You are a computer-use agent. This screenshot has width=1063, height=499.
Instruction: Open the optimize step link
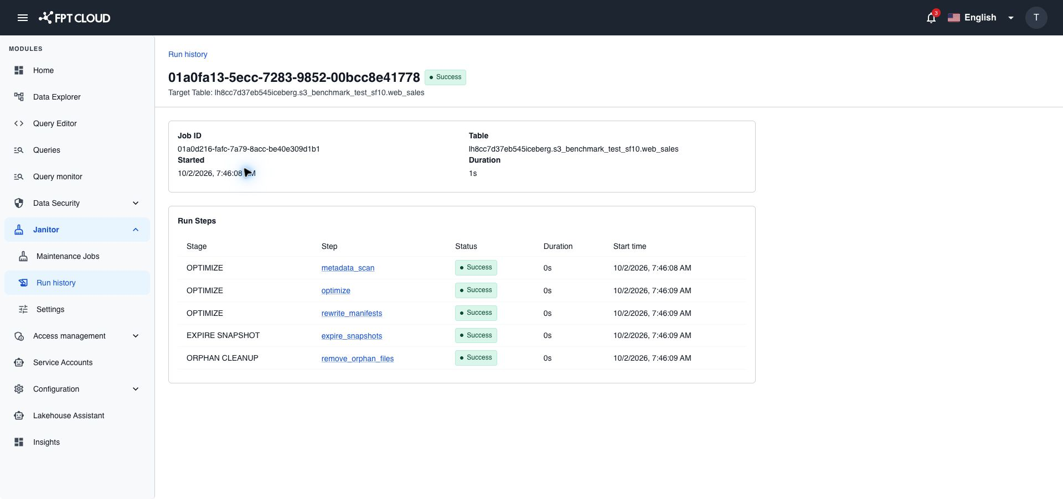336,290
